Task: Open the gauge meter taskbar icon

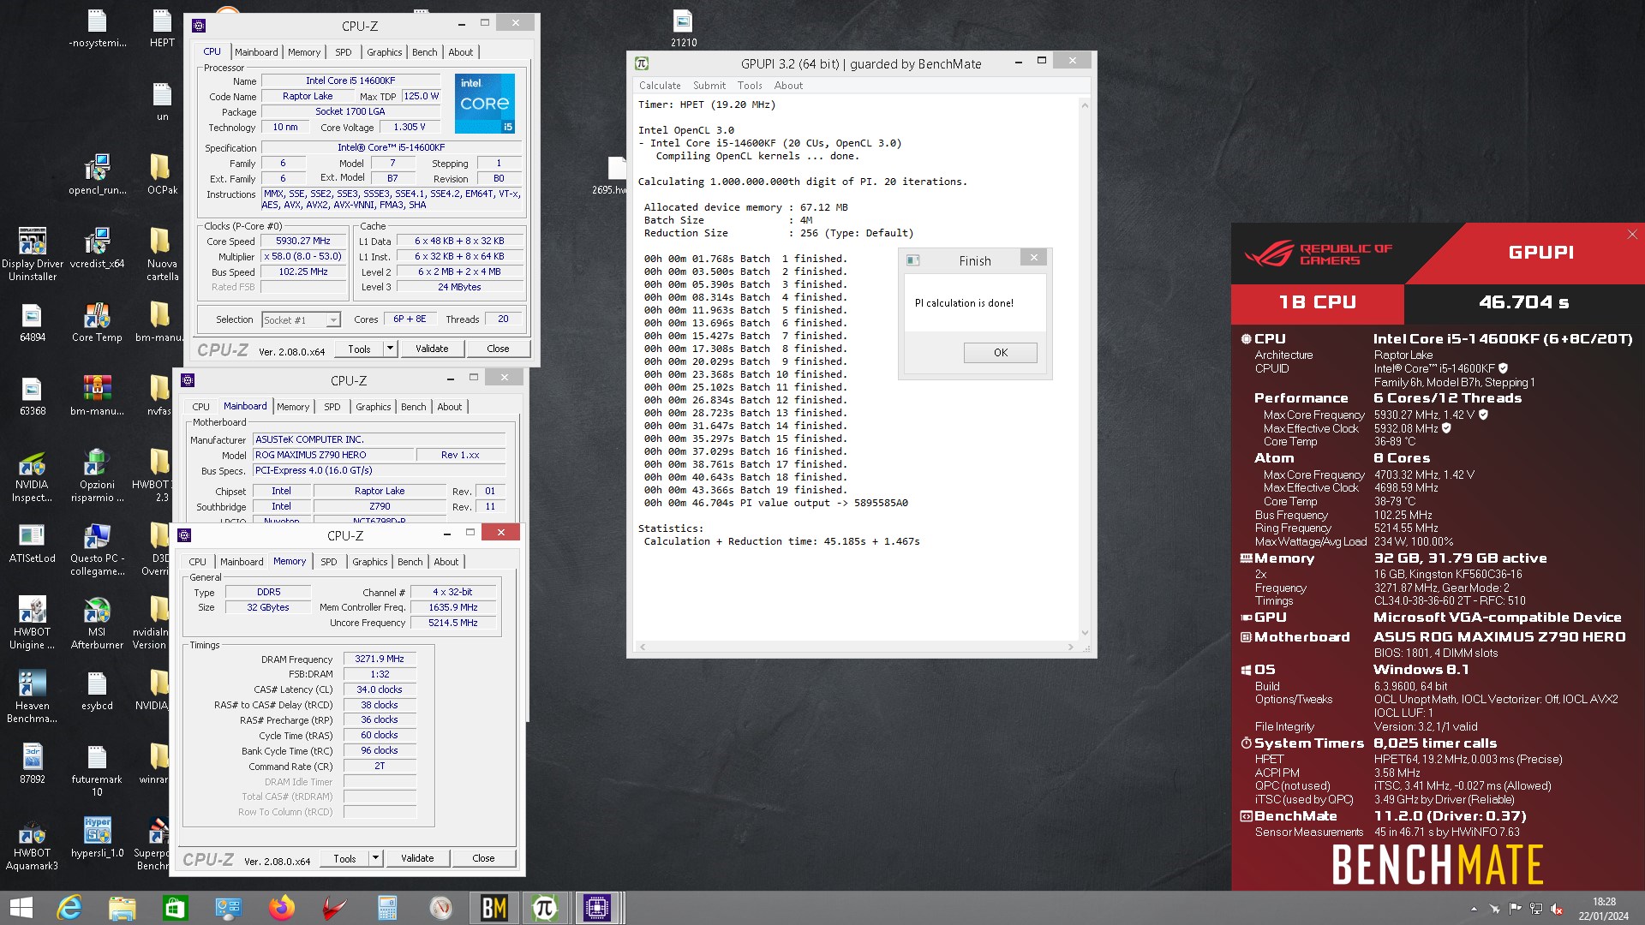Action: (440, 908)
